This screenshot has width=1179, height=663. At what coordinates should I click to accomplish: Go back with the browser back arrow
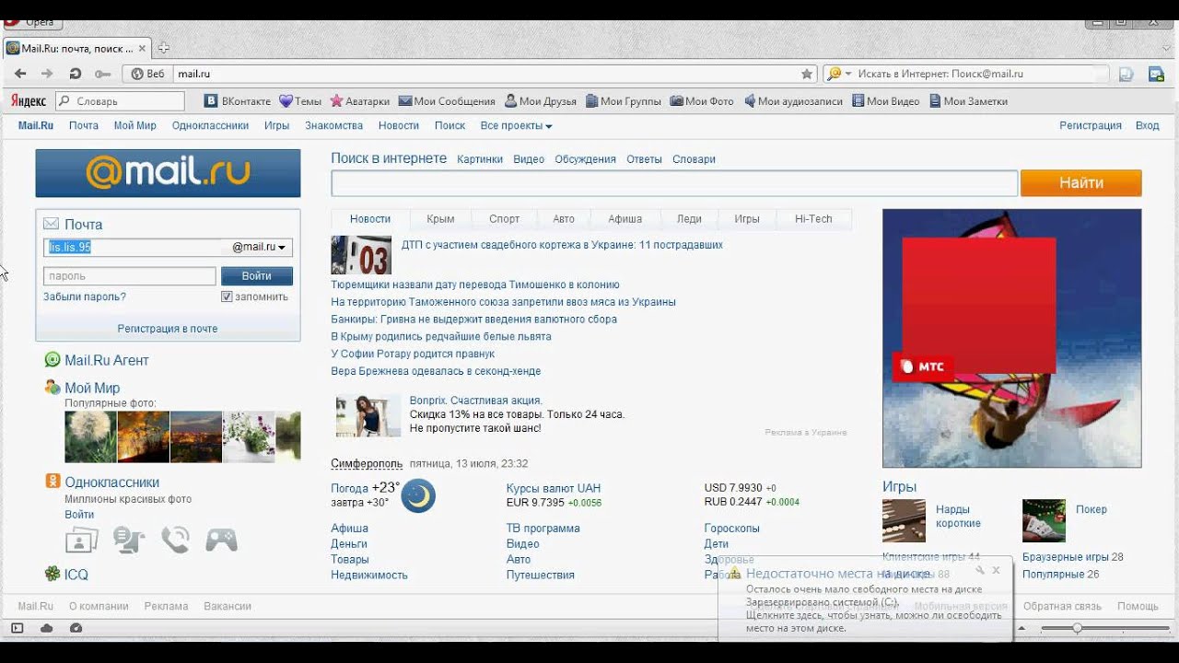pyautogui.click(x=20, y=74)
